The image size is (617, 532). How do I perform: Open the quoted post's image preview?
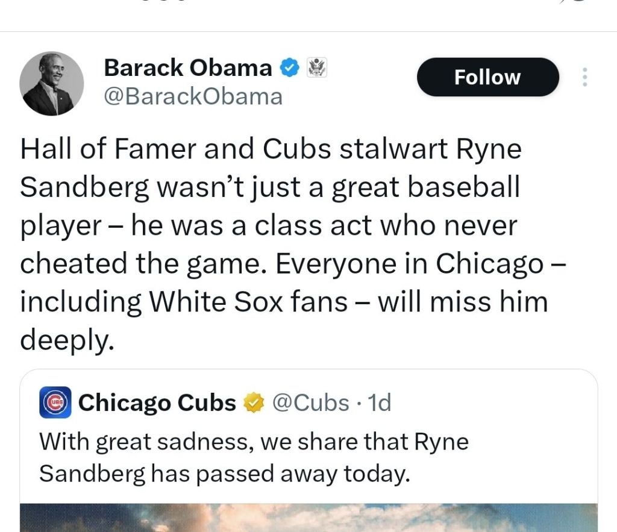(308, 518)
